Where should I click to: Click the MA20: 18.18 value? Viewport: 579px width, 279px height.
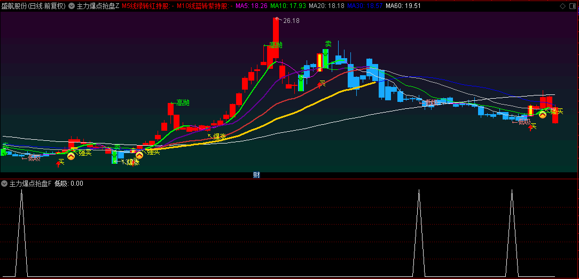pos(326,6)
